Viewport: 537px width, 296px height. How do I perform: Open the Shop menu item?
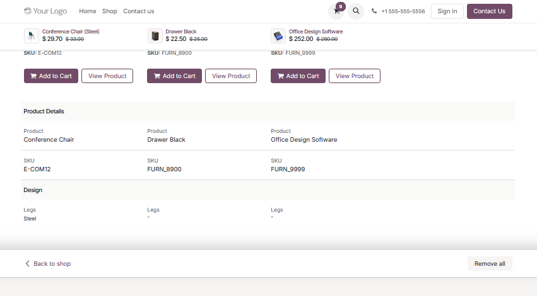click(x=110, y=11)
